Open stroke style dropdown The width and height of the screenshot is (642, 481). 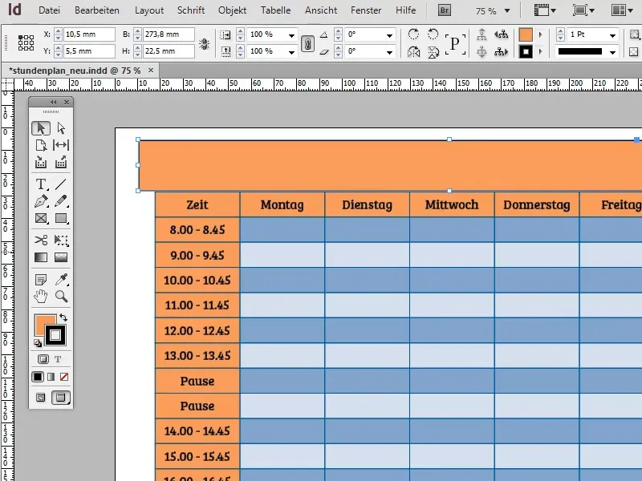pyautogui.click(x=612, y=52)
